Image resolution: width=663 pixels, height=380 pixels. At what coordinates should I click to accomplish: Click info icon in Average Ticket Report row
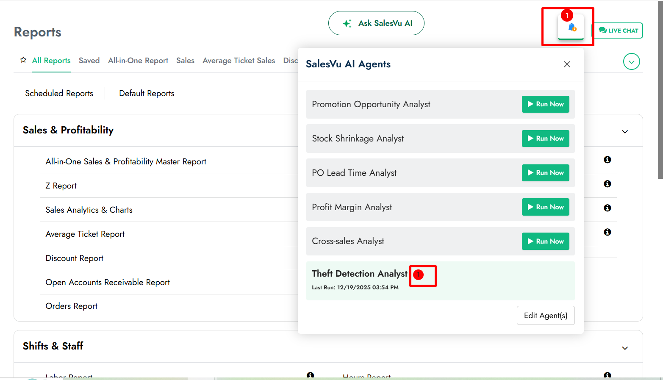pyautogui.click(x=607, y=232)
